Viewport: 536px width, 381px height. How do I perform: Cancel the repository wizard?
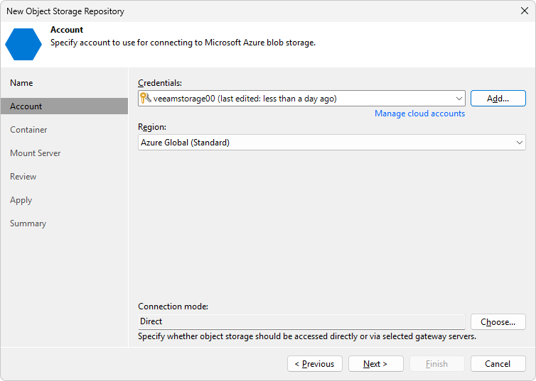498,364
